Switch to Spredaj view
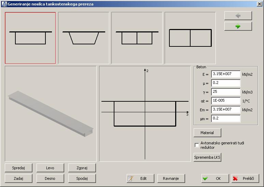The height and width of the screenshot is (187, 264). (18, 168)
